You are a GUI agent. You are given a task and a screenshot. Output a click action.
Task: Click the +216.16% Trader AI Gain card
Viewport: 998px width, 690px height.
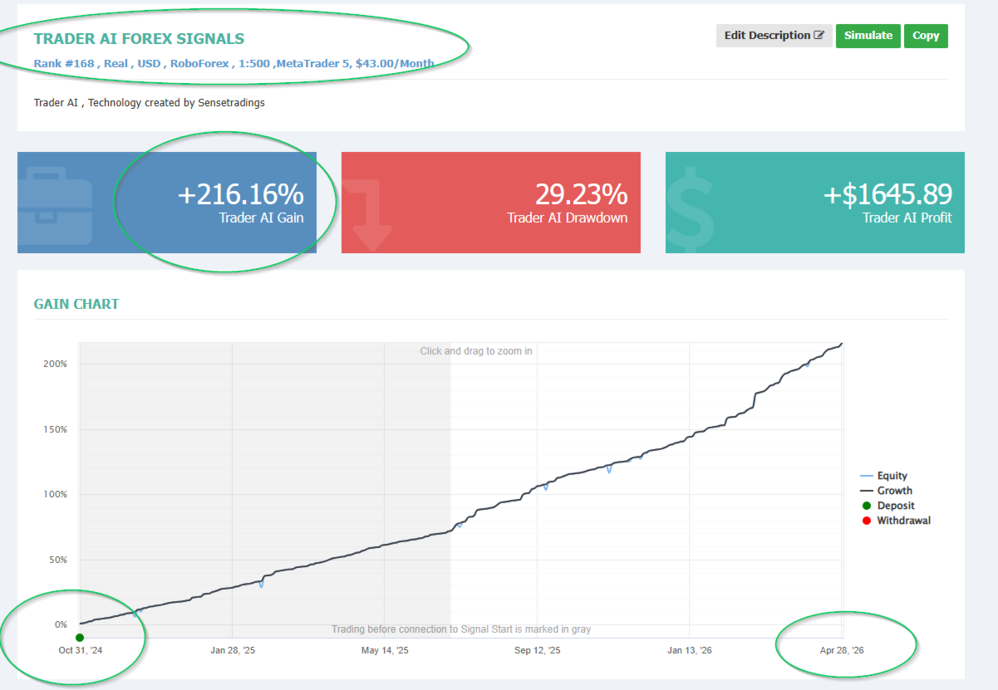(x=167, y=203)
